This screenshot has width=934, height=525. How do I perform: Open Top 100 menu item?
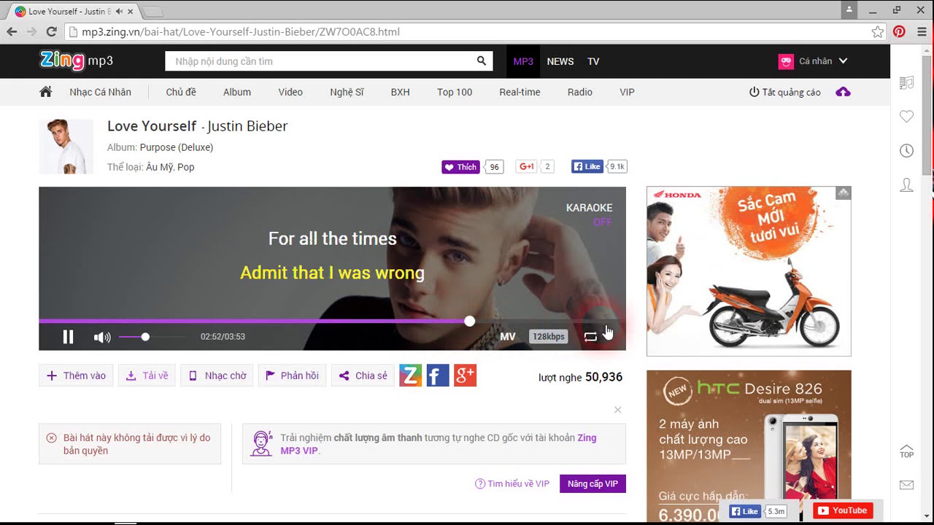click(455, 92)
